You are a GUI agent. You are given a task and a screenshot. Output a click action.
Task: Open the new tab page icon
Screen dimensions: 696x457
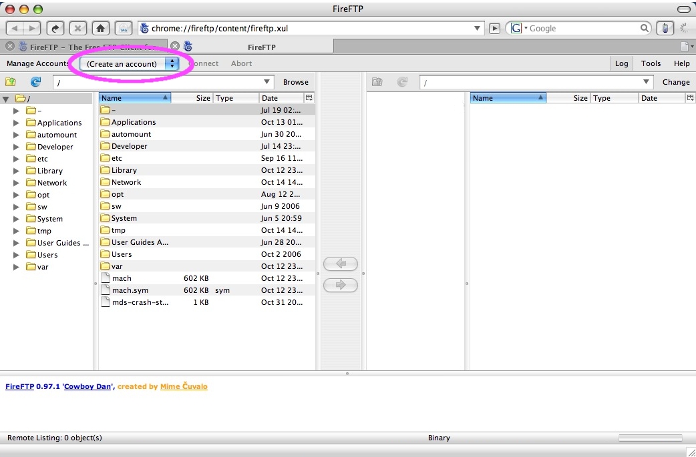pyautogui.click(x=685, y=46)
